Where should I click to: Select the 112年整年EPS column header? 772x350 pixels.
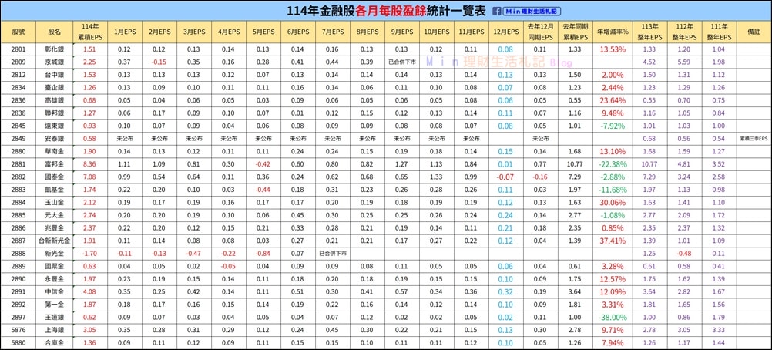pyautogui.click(x=684, y=32)
